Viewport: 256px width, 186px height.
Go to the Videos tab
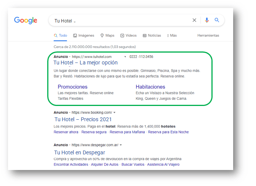(x=128, y=35)
